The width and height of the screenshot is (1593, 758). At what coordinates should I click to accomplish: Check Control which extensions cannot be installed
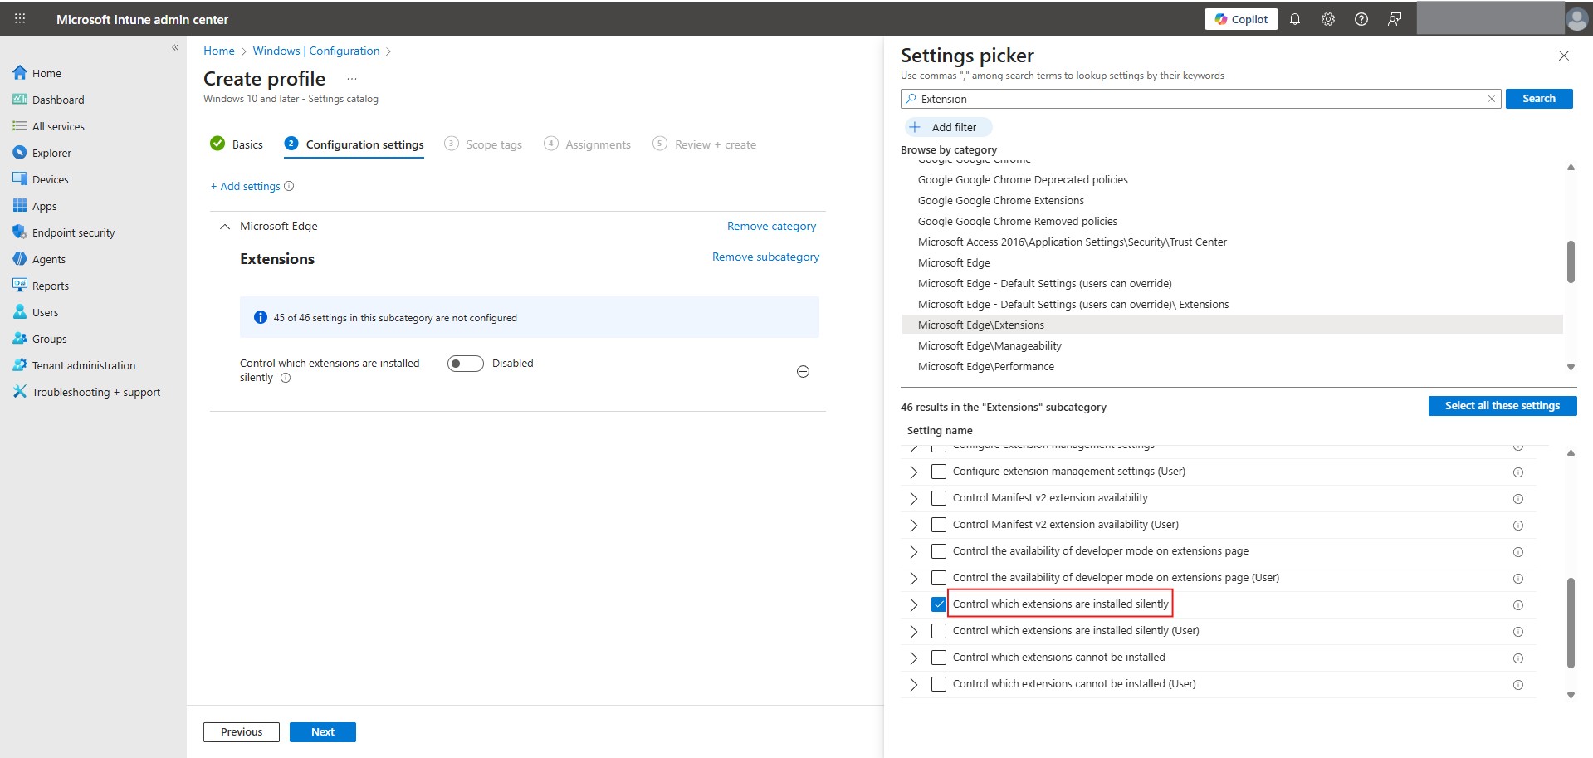(x=939, y=658)
